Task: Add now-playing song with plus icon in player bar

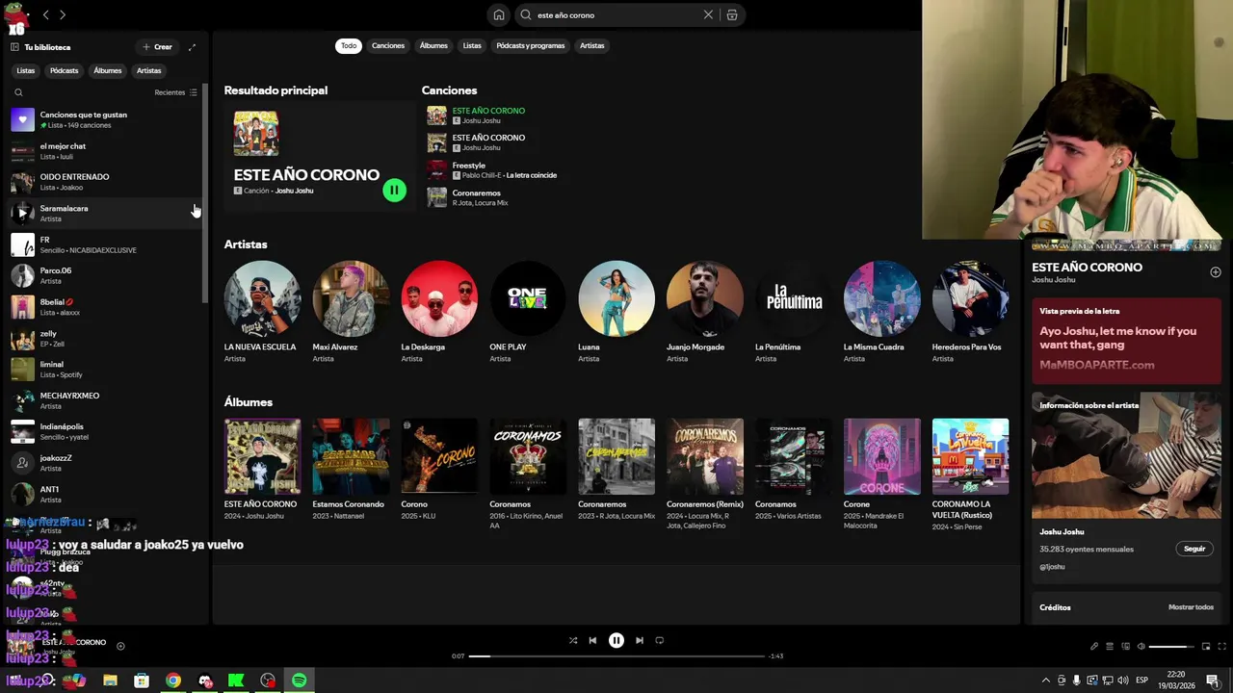Action: click(x=120, y=646)
